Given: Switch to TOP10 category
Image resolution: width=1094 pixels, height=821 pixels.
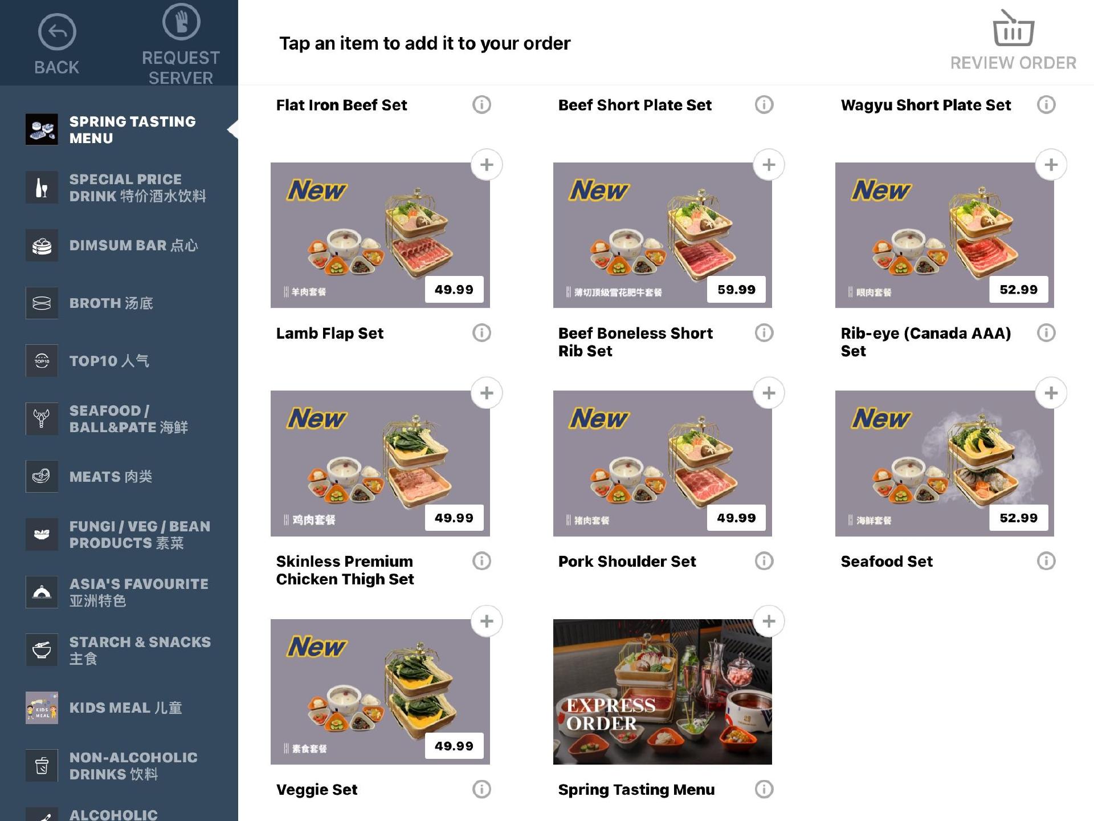Looking at the screenshot, I should [119, 361].
